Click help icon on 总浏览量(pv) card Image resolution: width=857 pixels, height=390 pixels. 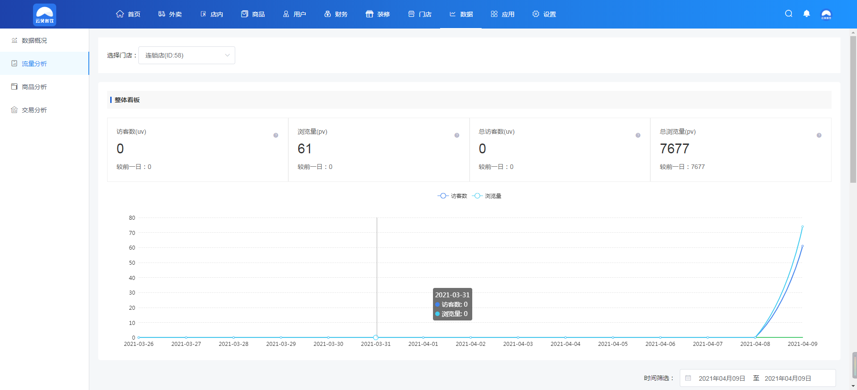(x=819, y=135)
